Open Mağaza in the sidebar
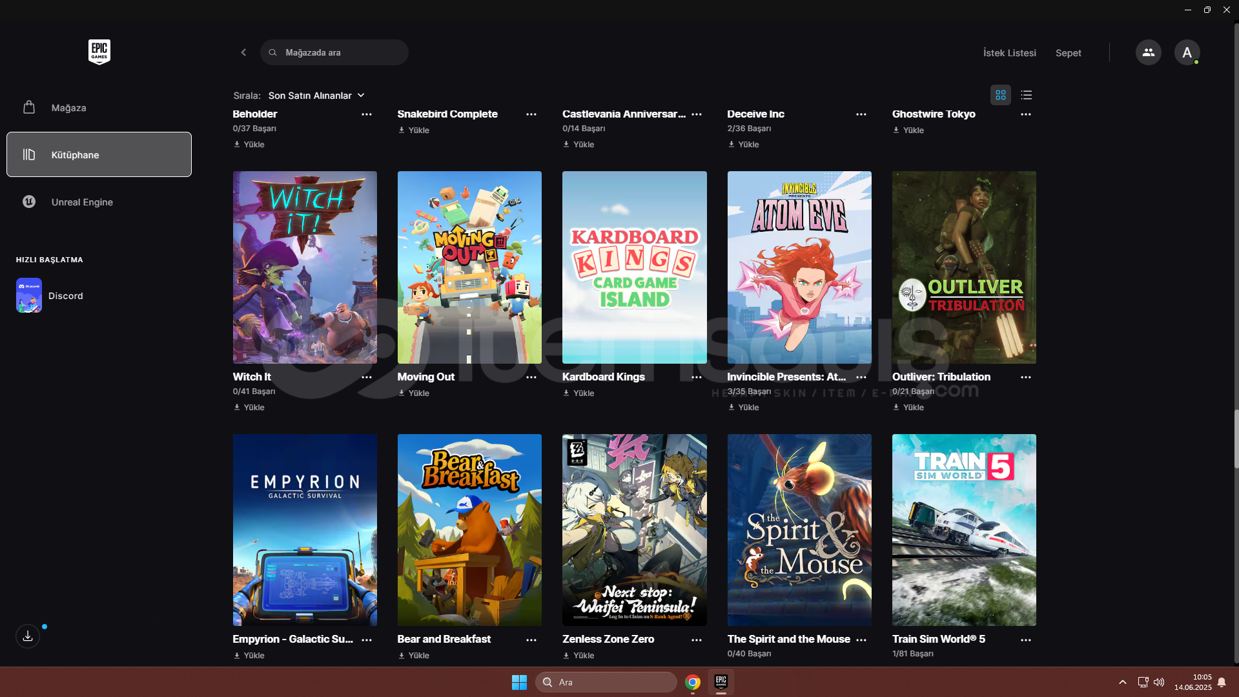The height and width of the screenshot is (697, 1239). (99, 108)
